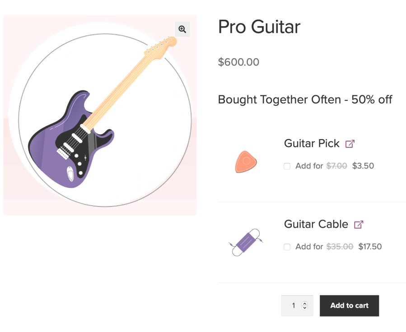This screenshot has height=332, width=406.
Task: Click the Bought Together Often heading
Action: tap(305, 99)
